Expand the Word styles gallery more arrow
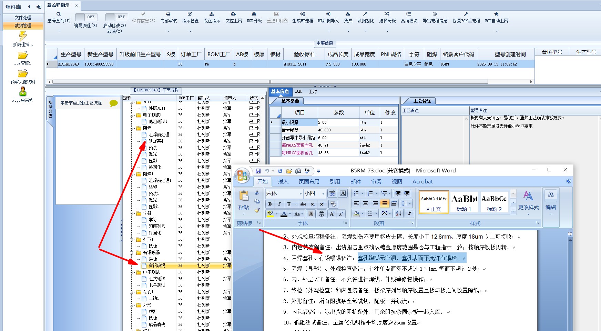Screen dimensions: 601x331 [513, 210]
